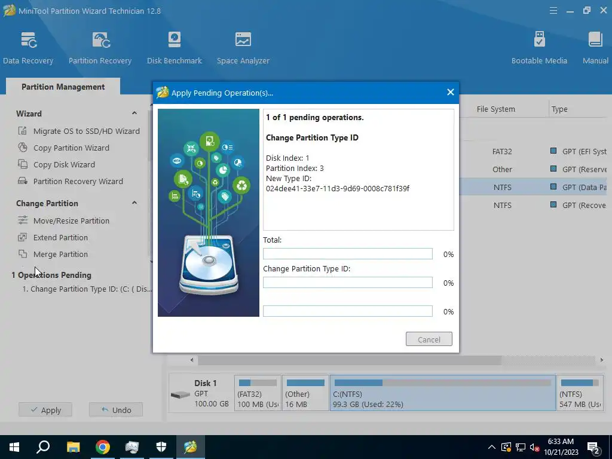Click the Task Manager taskbar icon
612x459 pixels.
click(x=132, y=447)
